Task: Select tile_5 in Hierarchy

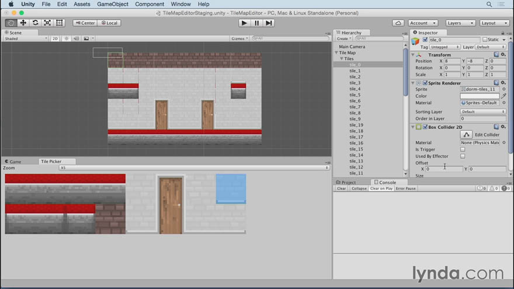Action: pos(355,95)
